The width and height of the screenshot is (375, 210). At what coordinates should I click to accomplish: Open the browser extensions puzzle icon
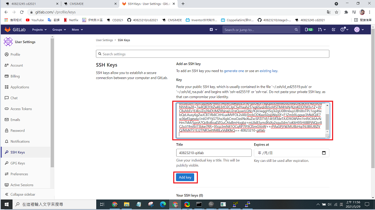pyautogui.click(x=346, y=12)
